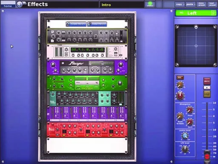Select the Intro snapshot name field
The height and width of the screenshot is (164, 218).
pyautogui.click(x=121, y=5)
